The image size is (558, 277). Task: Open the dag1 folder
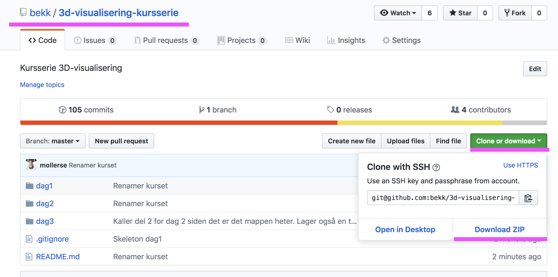click(x=44, y=186)
